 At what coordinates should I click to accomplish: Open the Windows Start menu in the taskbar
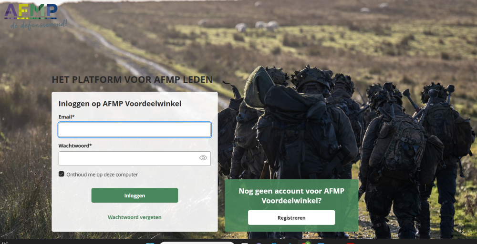tap(150, 243)
